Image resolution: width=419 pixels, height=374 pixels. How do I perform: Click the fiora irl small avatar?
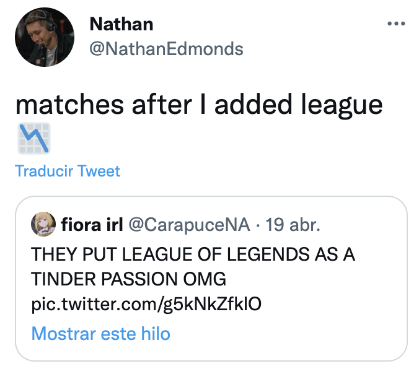point(43,225)
